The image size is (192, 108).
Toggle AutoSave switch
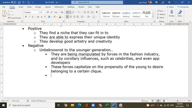(13, 2)
